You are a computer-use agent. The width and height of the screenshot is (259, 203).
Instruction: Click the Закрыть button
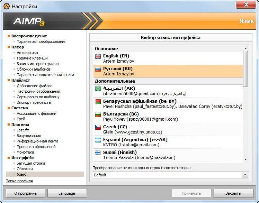coord(233,193)
